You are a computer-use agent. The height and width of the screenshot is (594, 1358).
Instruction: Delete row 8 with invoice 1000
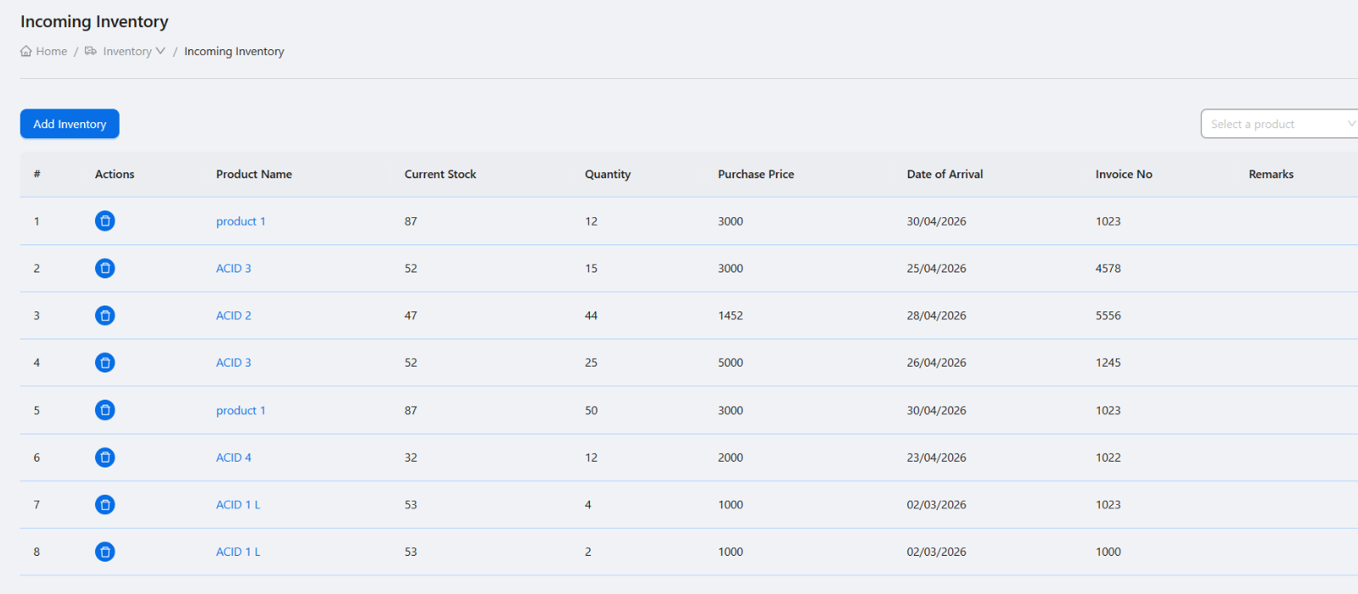(105, 552)
